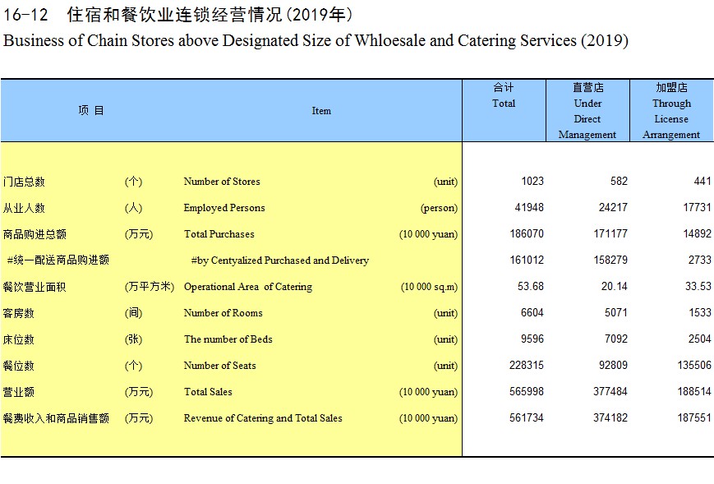This screenshot has height=484, width=714.
Task: Select seats total value 228315
Action: [x=527, y=365]
